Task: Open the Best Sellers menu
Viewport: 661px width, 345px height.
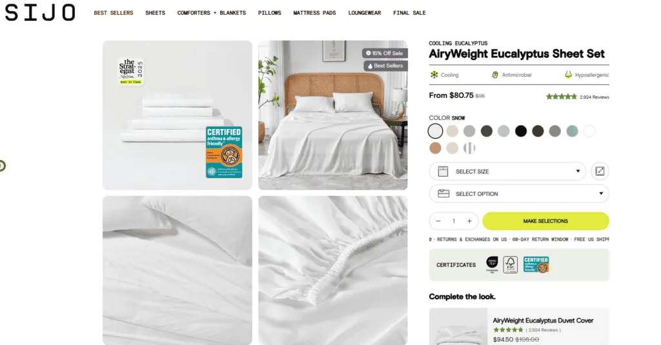Action: [x=114, y=13]
